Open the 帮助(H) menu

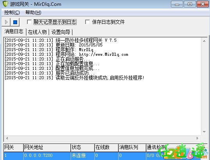click(33, 12)
